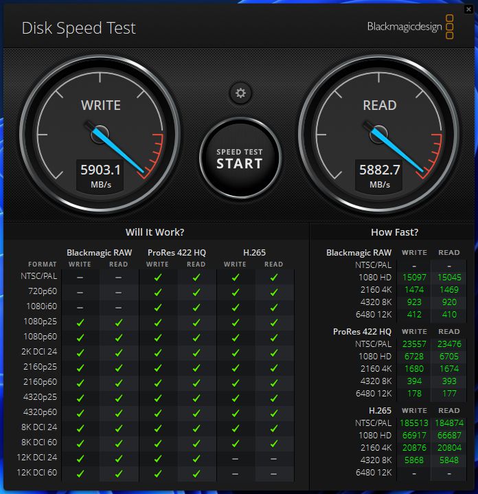Click Blackmagic RAW write checkmark for 12K DCI 24

[x=80, y=459]
